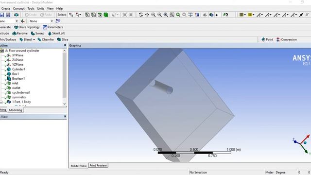
Task: Choose the Skin/Loft feature tool
Action: coord(56,34)
